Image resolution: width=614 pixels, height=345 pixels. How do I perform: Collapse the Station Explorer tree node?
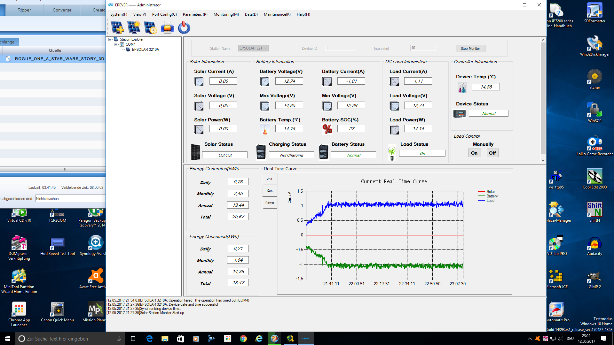click(110, 39)
